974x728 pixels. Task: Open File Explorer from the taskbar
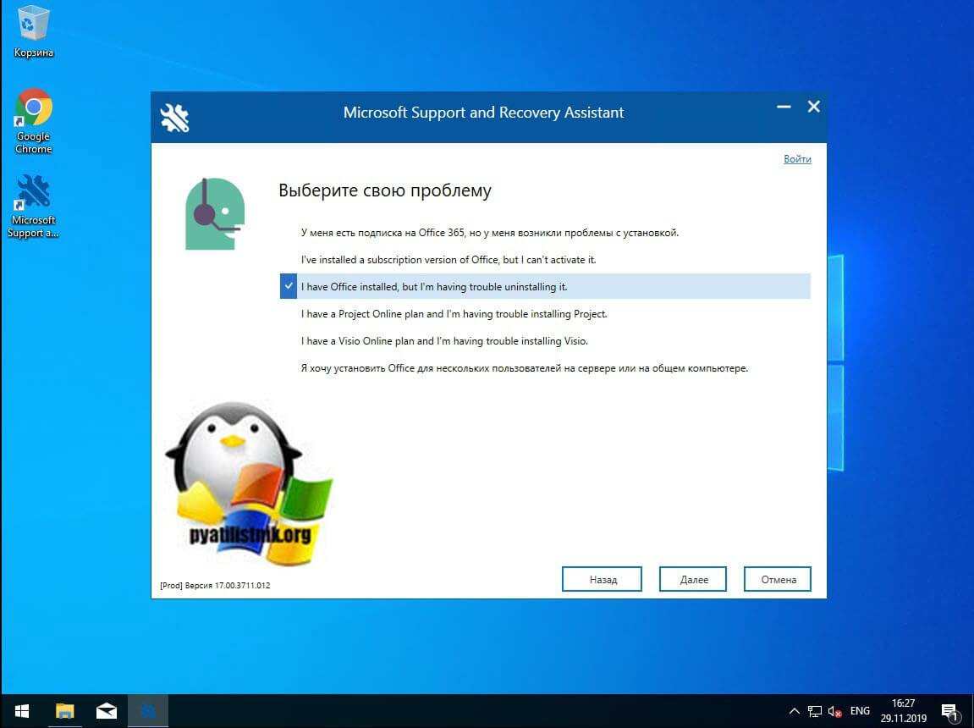click(x=63, y=710)
